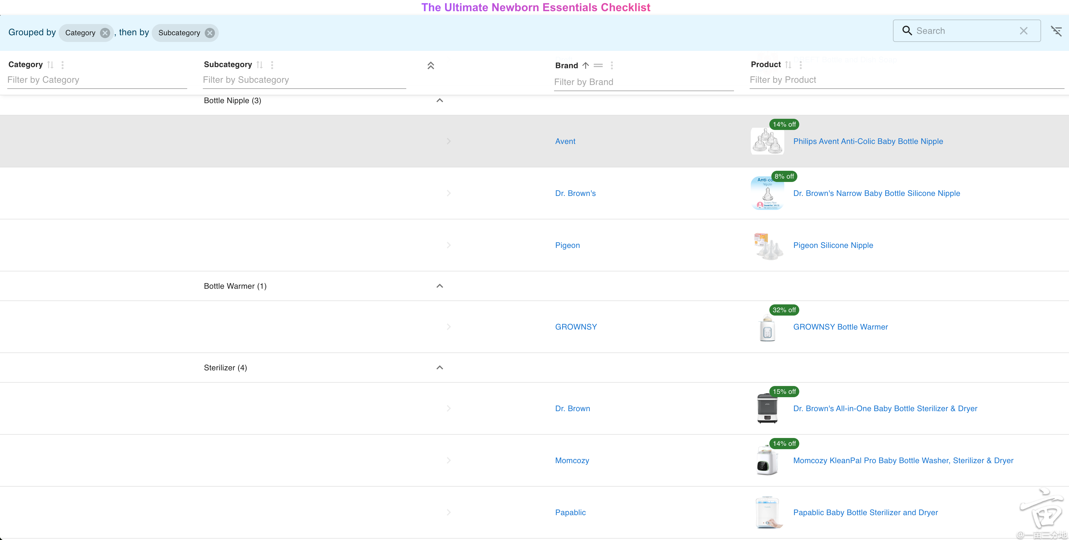Viewport: 1069px width, 540px height.
Task: Open the GROWNSY brand link
Action: [576, 327]
